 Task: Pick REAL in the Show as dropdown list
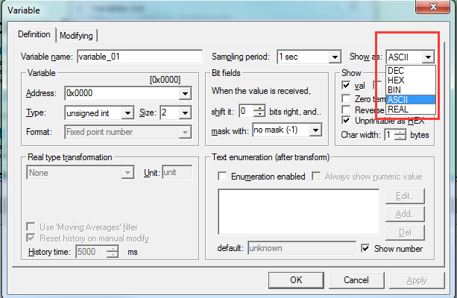(397, 110)
